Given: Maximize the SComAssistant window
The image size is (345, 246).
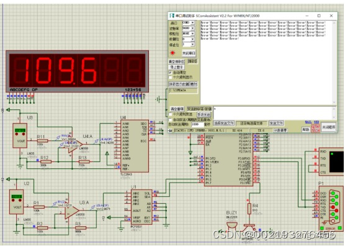Looking at the screenshot, I should pyautogui.click(x=319, y=16).
